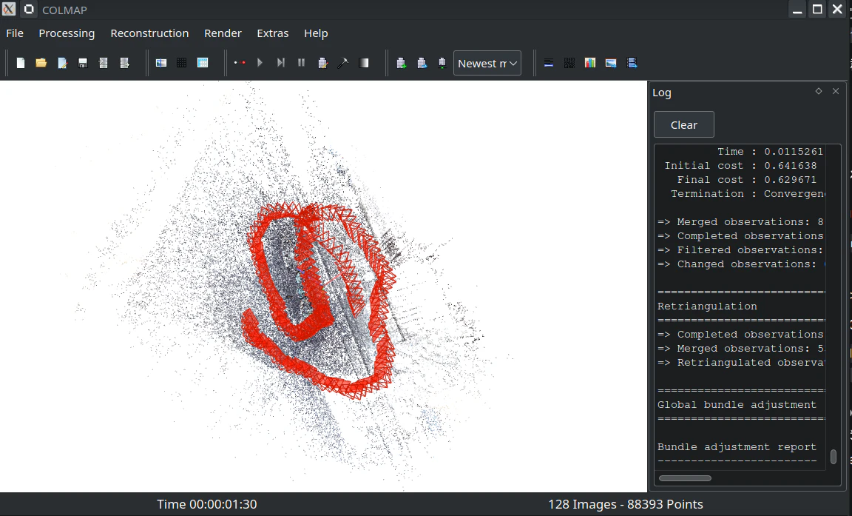Open the Reconstruction menu
Image resolution: width=852 pixels, height=516 pixels.
(x=149, y=33)
